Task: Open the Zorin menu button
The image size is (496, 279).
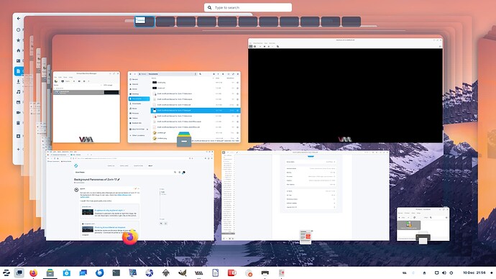Action: pos(6,273)
